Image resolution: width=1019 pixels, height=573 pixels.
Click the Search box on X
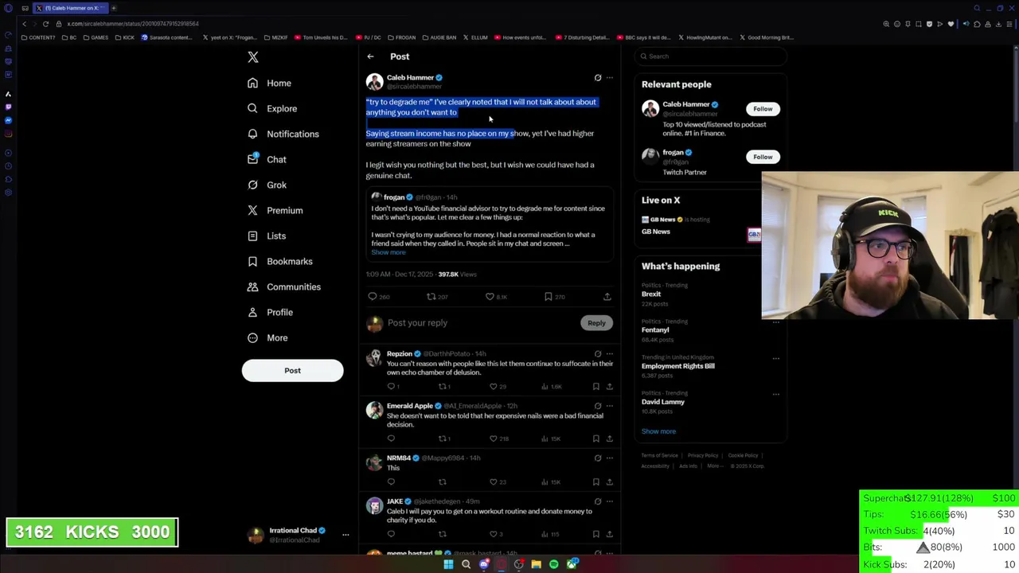[x=710, y=57]
